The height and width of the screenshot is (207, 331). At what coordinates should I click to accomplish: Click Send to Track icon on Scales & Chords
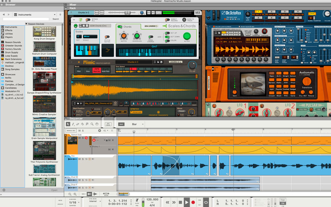(184, 20)
